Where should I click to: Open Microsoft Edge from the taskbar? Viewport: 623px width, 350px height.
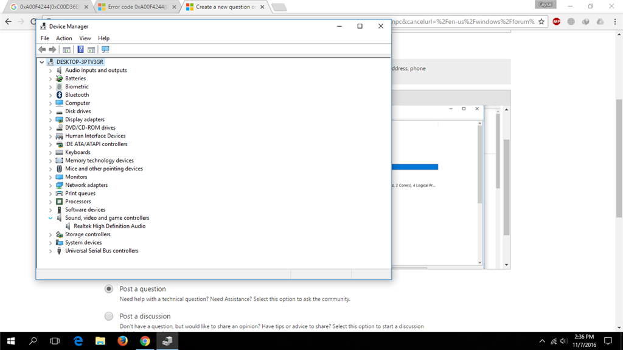[78, 341]
